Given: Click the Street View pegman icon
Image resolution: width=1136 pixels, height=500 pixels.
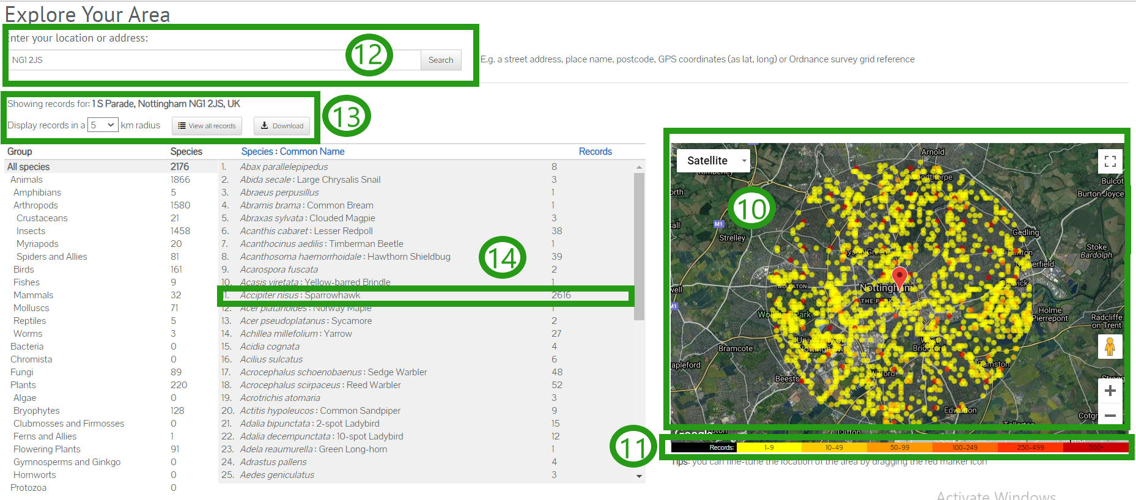Looking at the screenshot, I should point(1110,347).
